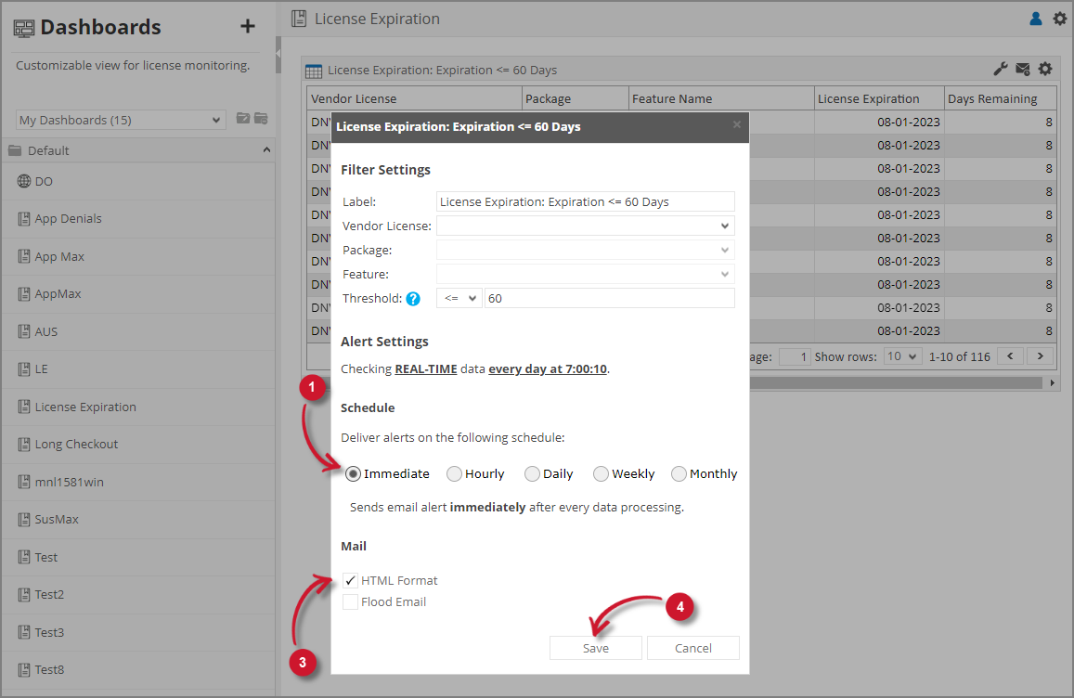
Task: Sort by Package column header
Action: [x=576, y=98]
